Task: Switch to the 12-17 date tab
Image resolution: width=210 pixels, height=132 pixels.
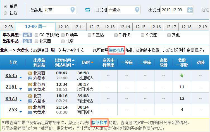Action: (x=171, y=27)
